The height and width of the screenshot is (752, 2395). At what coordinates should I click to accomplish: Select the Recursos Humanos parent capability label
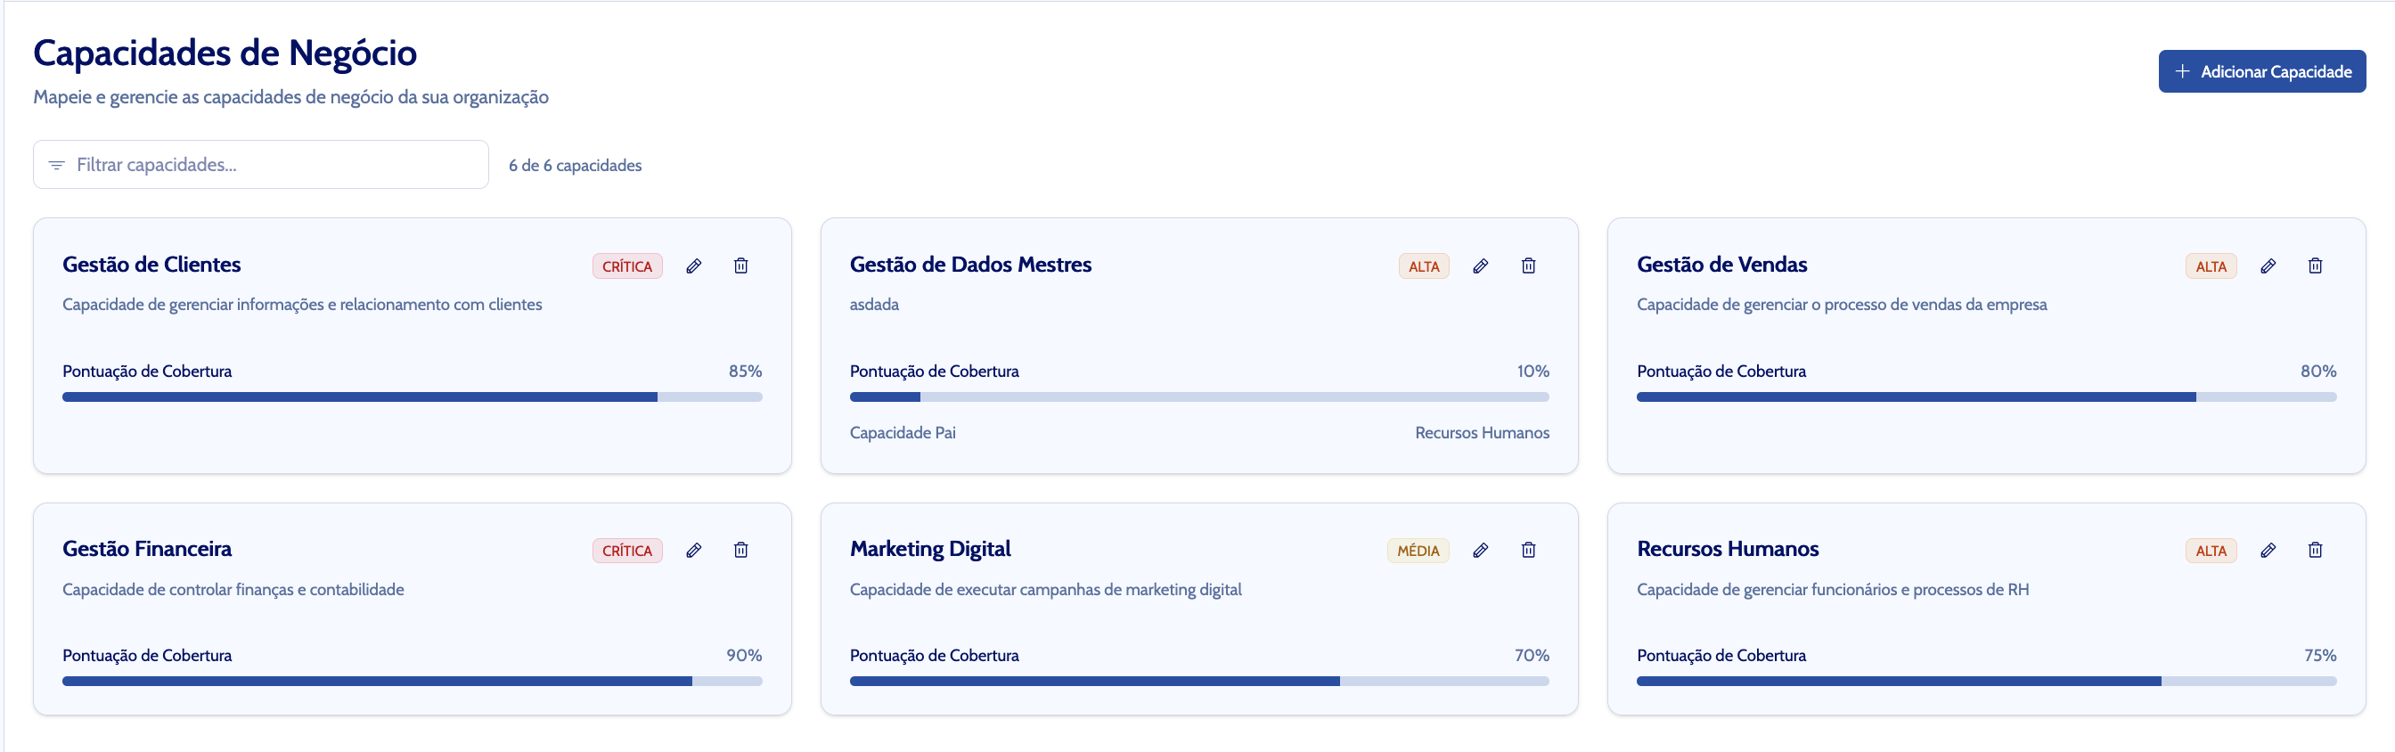(1481, 433)
